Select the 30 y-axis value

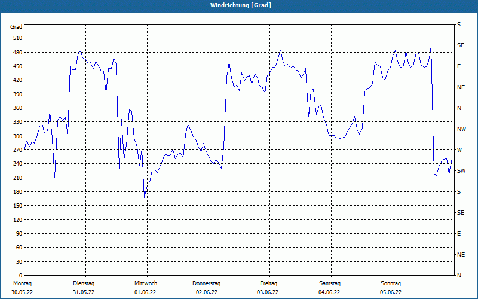(x=19, y=261)
